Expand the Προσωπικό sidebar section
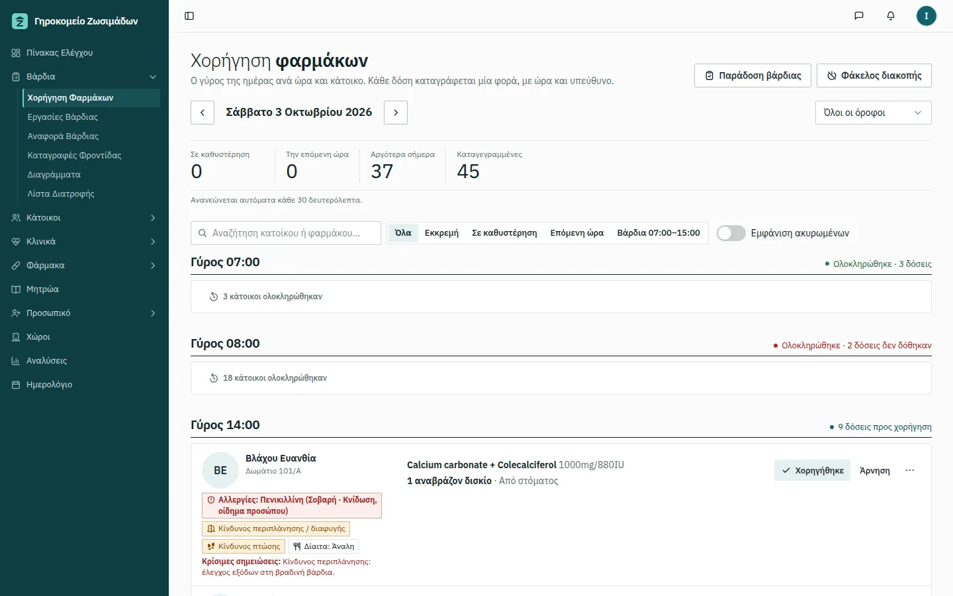The height and width of the screenshot is (596, 953). pos(84,313)
